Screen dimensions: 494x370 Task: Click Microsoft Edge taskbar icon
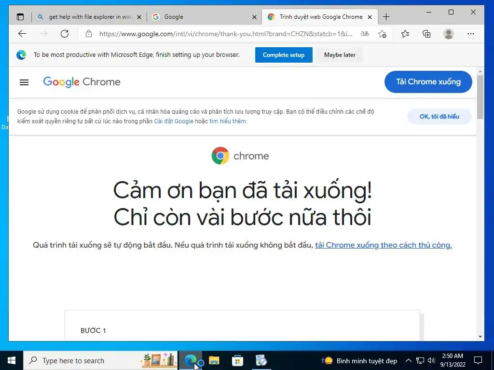[x=190, y=360]
